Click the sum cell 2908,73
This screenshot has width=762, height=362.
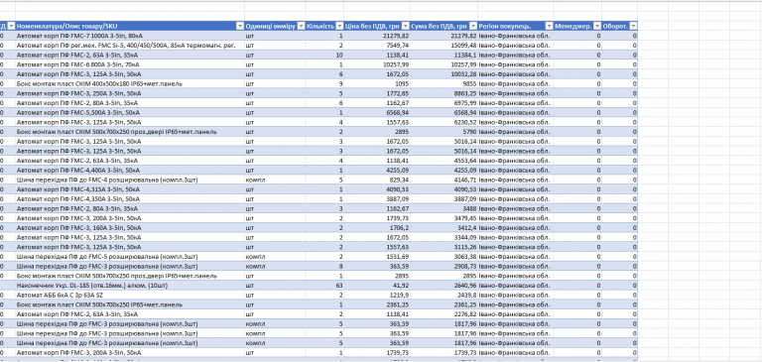pyautogui.click(x=444, y=266)
